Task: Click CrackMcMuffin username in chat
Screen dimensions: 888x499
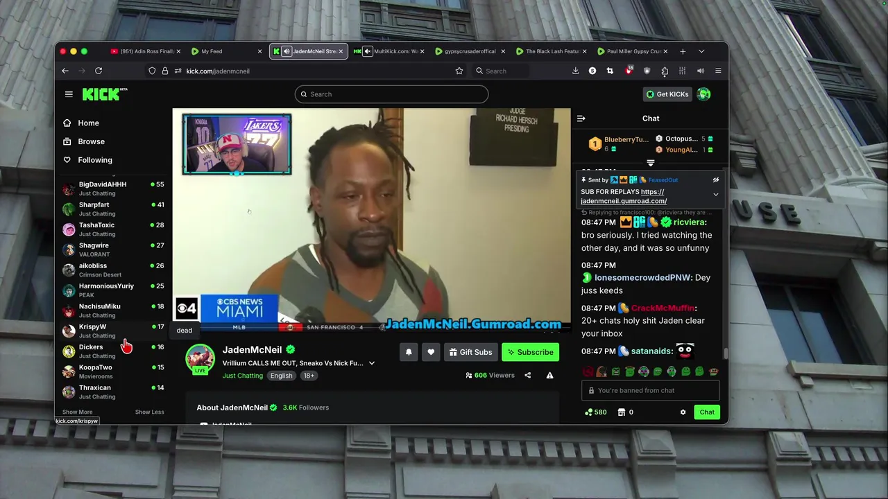Action: coord(663,308)
